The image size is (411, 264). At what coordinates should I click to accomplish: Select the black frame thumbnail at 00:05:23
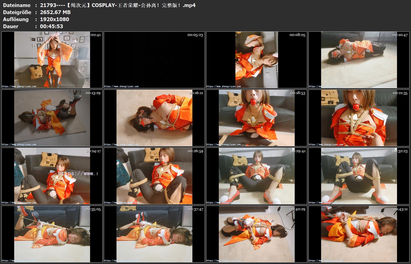click(x=154, y=60)
